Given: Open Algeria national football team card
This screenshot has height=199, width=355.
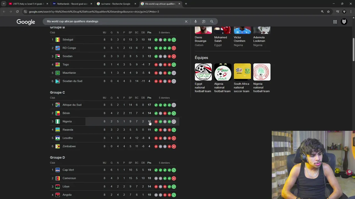Looking at the screenshot, I should tap(222, 78).
